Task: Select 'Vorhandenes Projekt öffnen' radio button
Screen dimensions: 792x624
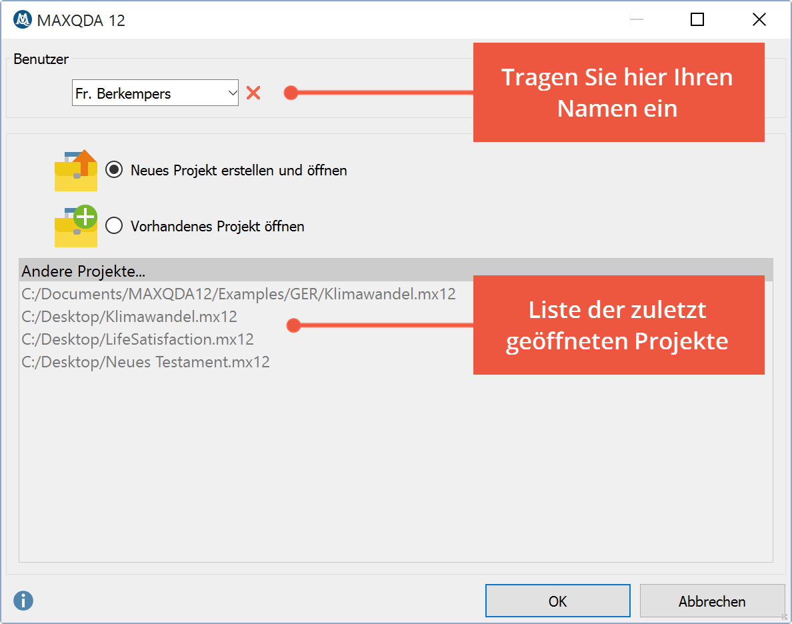Action: 114,225
